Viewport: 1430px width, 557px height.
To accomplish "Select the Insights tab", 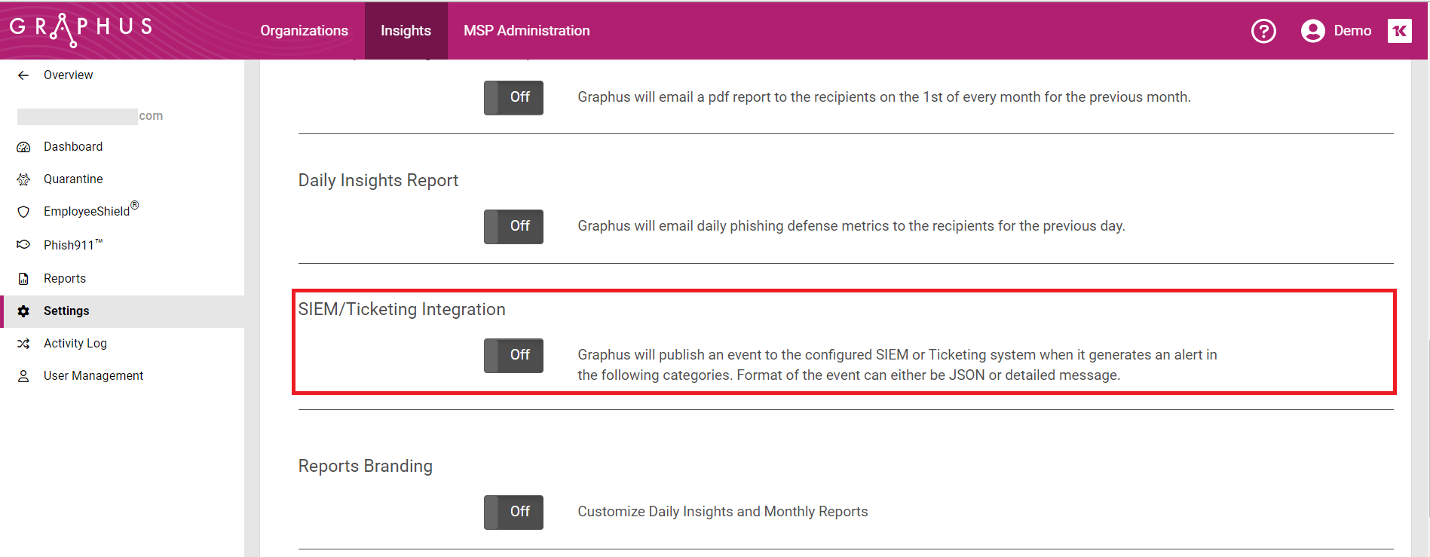I will [x=406, y=31].
